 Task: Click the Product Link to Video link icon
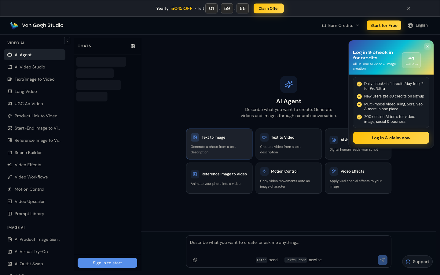point(10,116)
